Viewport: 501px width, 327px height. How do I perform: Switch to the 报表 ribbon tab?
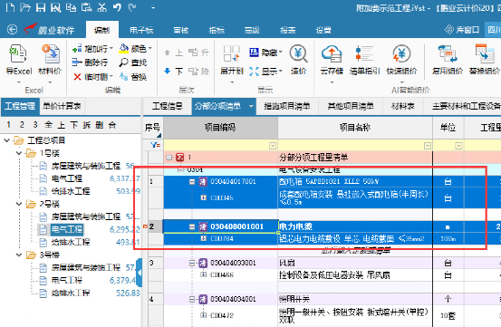pyautogui.click(x=287, y=30)
